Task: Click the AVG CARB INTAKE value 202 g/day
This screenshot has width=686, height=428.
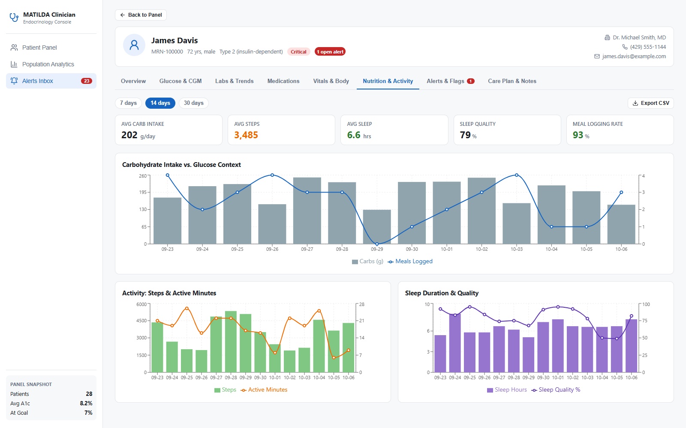Action: (138, 135)
